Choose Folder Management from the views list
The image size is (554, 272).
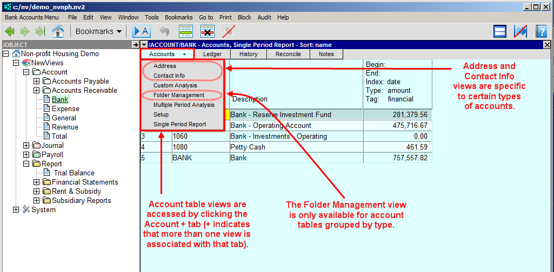pyautogui.click(x=179, y=95)
